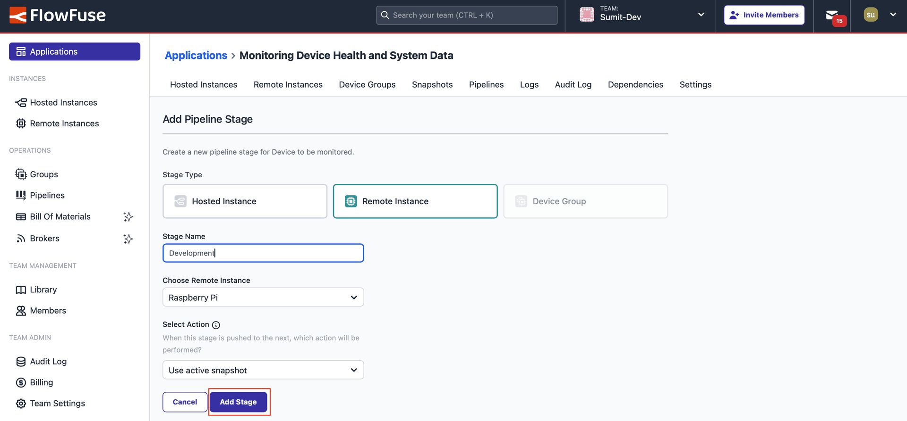Viewport: 907px width, 421px height.
Task: Click the Bill Of Materials icon
Action: [21, 217]
